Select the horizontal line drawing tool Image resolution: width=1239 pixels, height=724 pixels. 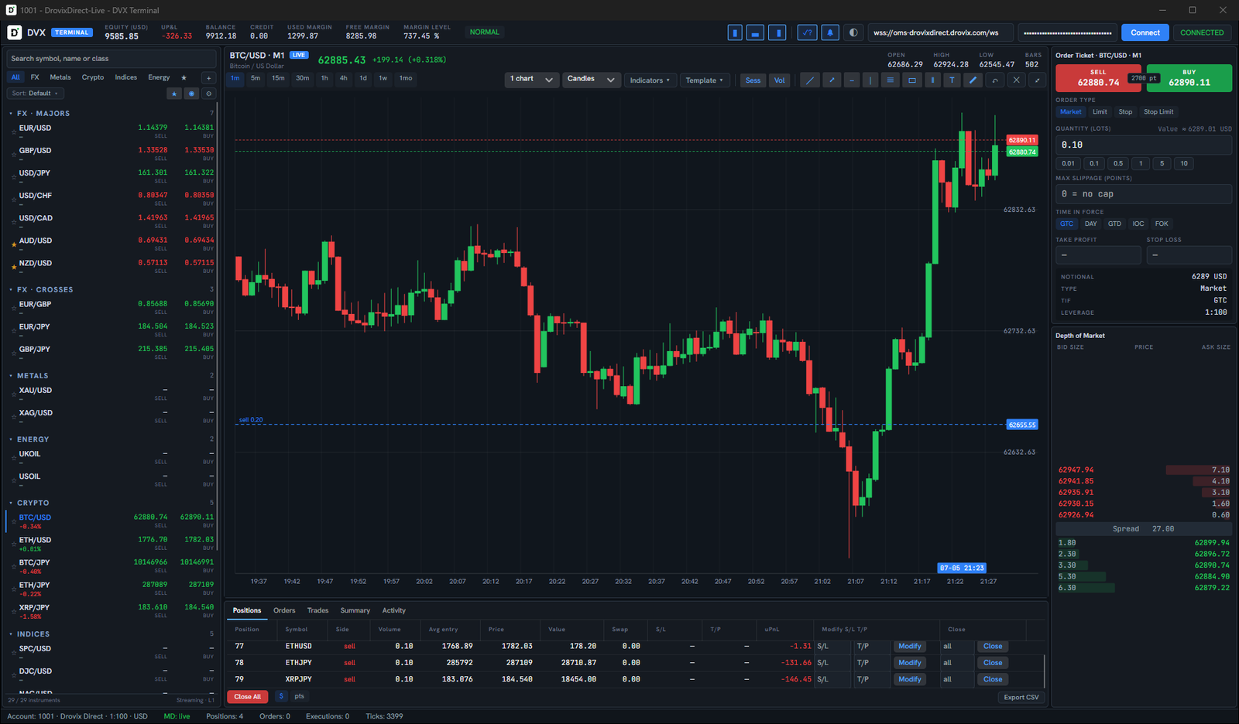tap(852, 80)
